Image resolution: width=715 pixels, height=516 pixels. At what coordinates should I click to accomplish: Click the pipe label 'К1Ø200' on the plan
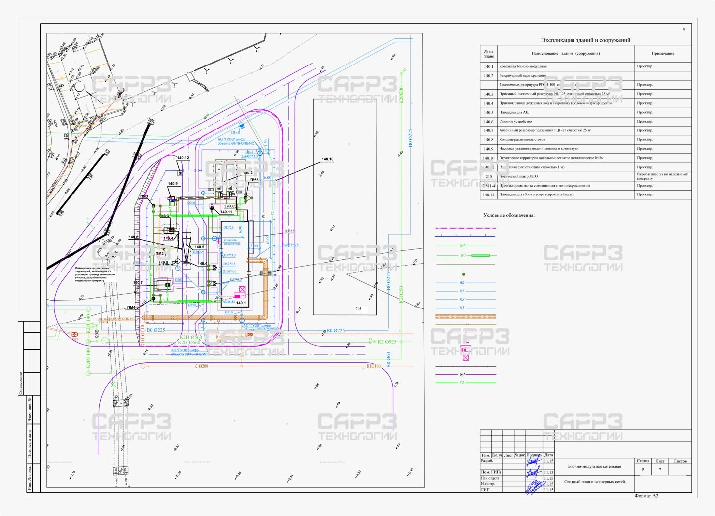click(201, 366)
